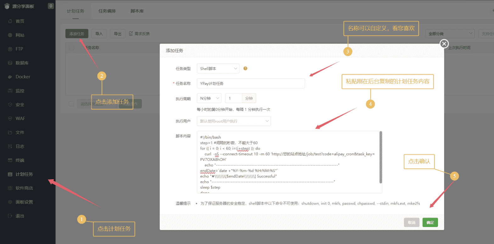This screenshot has height=244, width=494.
Task: Click the 需求反馈 feedback icon
Action: 131,34
